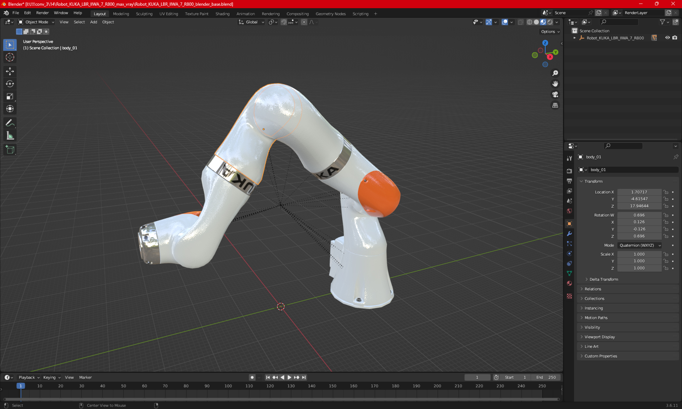Viewport: 682px width, 409px height.
Task: Open the Output properties tab
Action: point(569,181)
